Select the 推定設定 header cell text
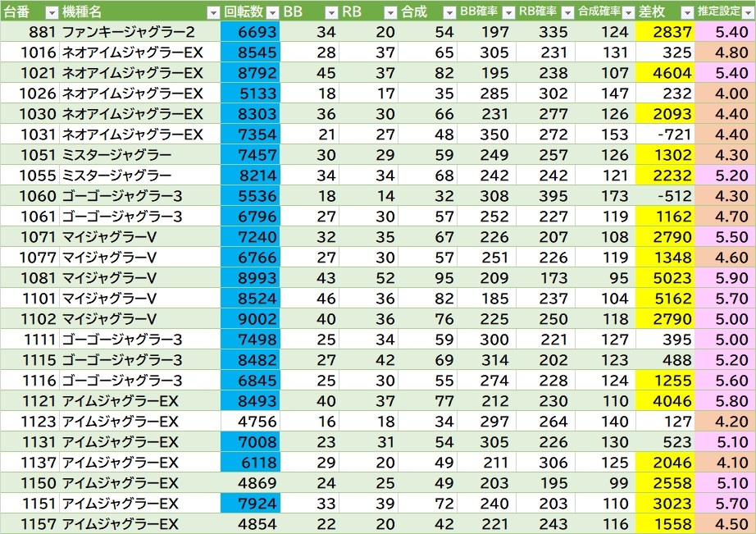This screenshot has height=534, width=756. (x=718, y=11)
